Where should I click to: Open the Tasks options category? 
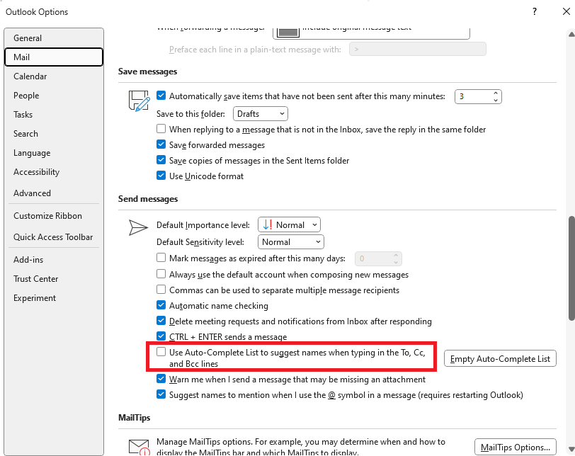pos(54,115)
